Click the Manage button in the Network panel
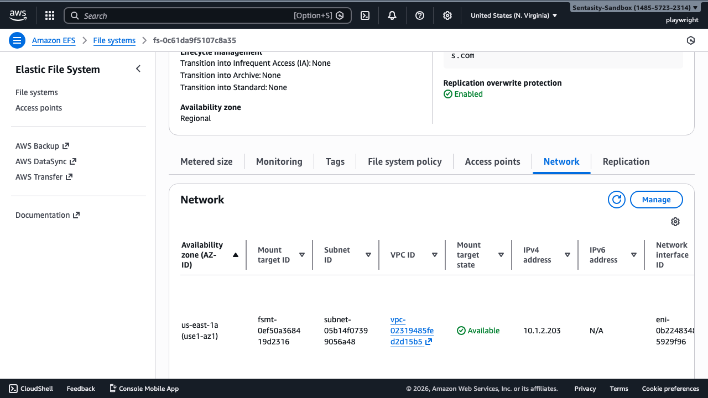The width and height of the screenshot is (708, 398). click(x=656, y=200)
